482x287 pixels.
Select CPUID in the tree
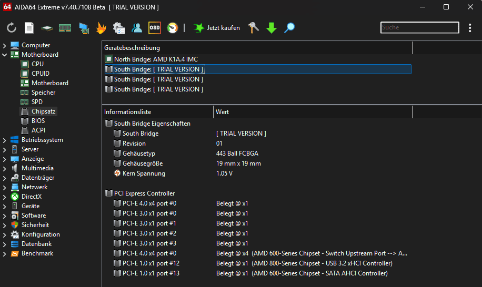[41, 74]
